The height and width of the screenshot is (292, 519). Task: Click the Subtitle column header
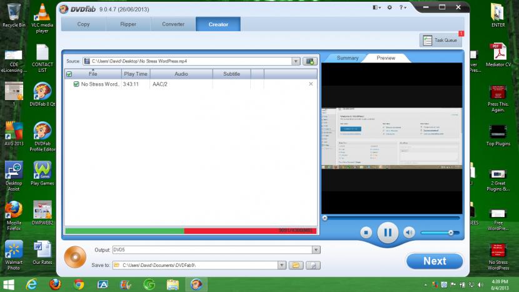pos(231,74)
